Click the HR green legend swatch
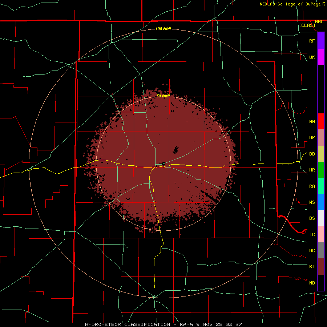The height and width of the screenshot is (327, 327). pos(321,170)
